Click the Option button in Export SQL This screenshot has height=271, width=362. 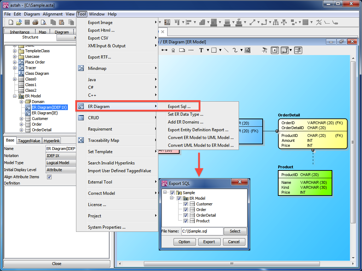pos(184,242)
